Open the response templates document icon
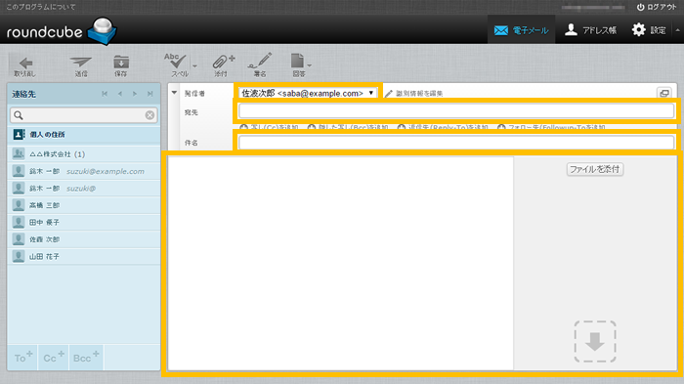Image resolution: width=684 pixels, height=384 pixels. pyautogui.click(x=297, y=62)
